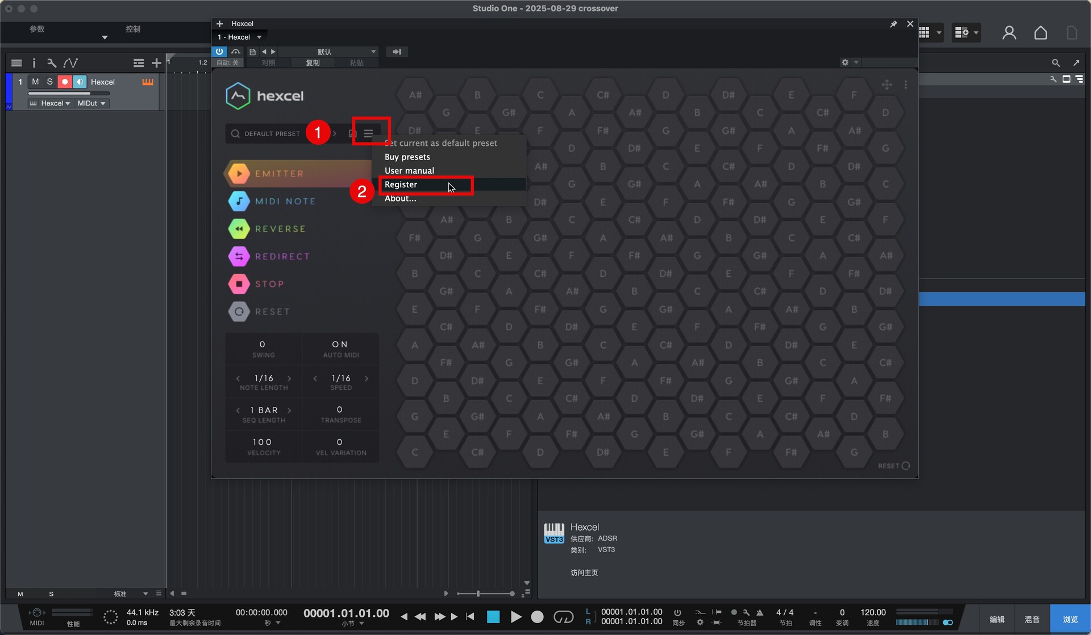Choose Buy presets from menu
1091x635 pixels.
[x=407, y=157]
